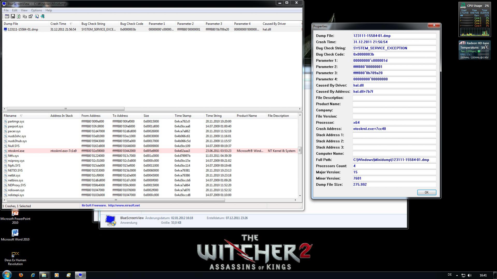Select the netbios.sys row
This screenshot has width=497, height=279.
click(150, 180)
